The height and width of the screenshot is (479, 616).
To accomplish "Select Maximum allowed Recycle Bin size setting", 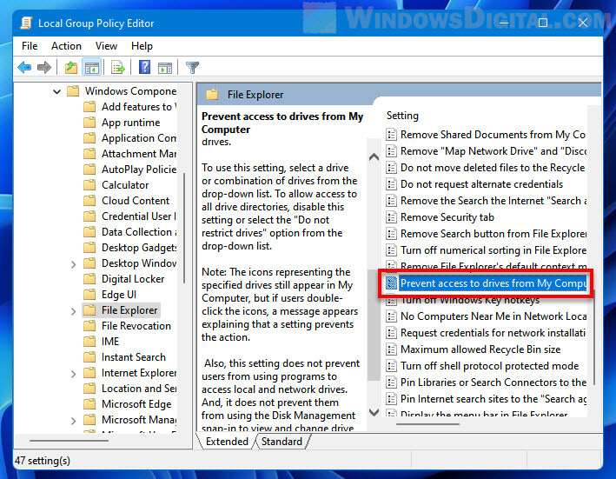I will 480,349.
